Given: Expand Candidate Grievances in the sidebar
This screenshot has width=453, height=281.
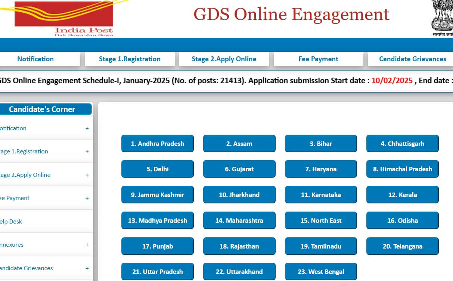Looking at the screenshot, I should coord(87,268).
